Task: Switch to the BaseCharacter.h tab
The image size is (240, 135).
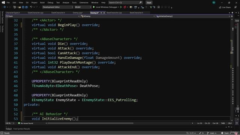Action: pos(136,13)
